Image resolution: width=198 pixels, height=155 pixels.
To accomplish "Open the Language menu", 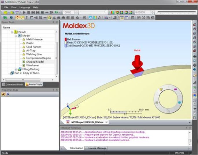I will [x=25, y=8].
